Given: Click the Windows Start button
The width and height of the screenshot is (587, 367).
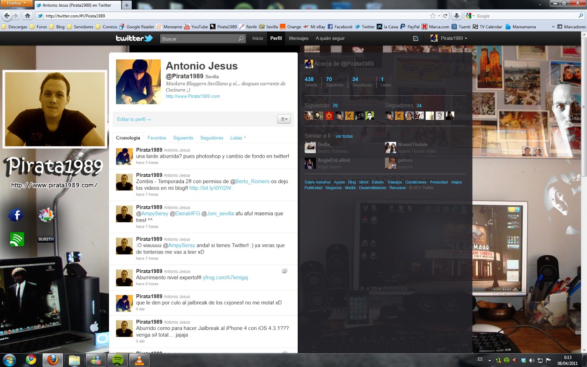Looking at the screenshot, I should coord(10,360).
